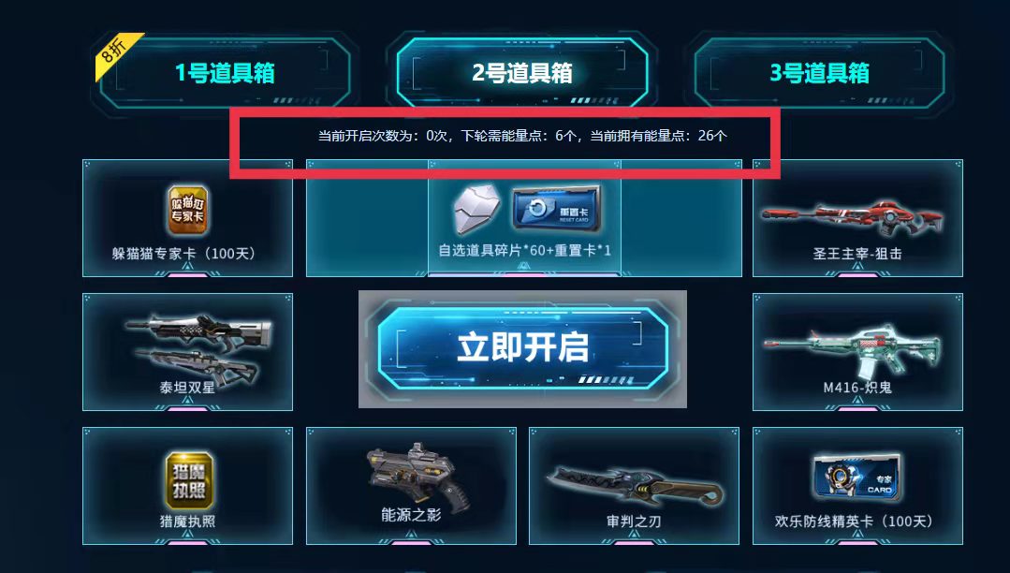The height and width of the screenshot is (573, 1010).
Task: Click the pink marker below 泰坦双星 tile
Action: coord(187,408)
